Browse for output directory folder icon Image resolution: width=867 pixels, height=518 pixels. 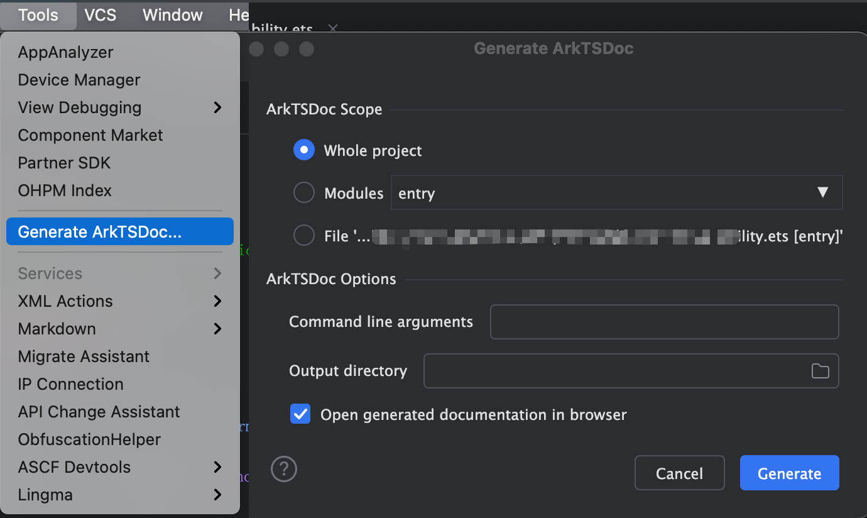(820, 371)
